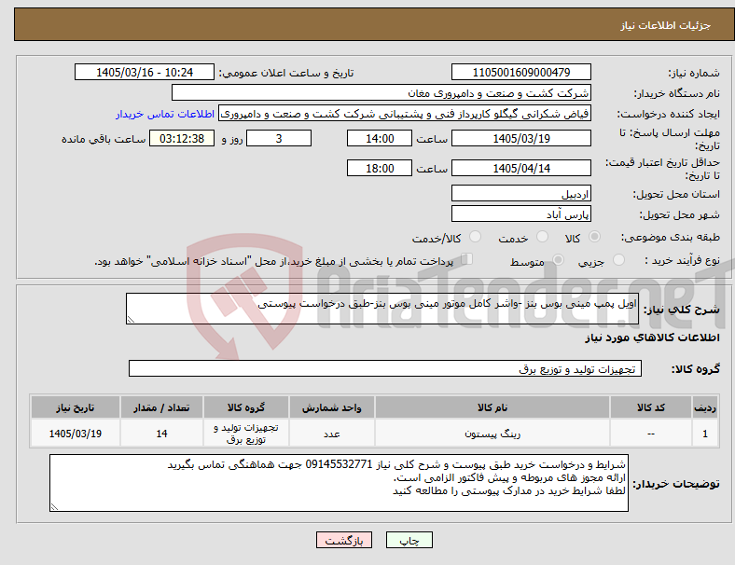735x565 pixels.
Task: Click the deadline time 14:00 field
Action: tap(380, 138)
